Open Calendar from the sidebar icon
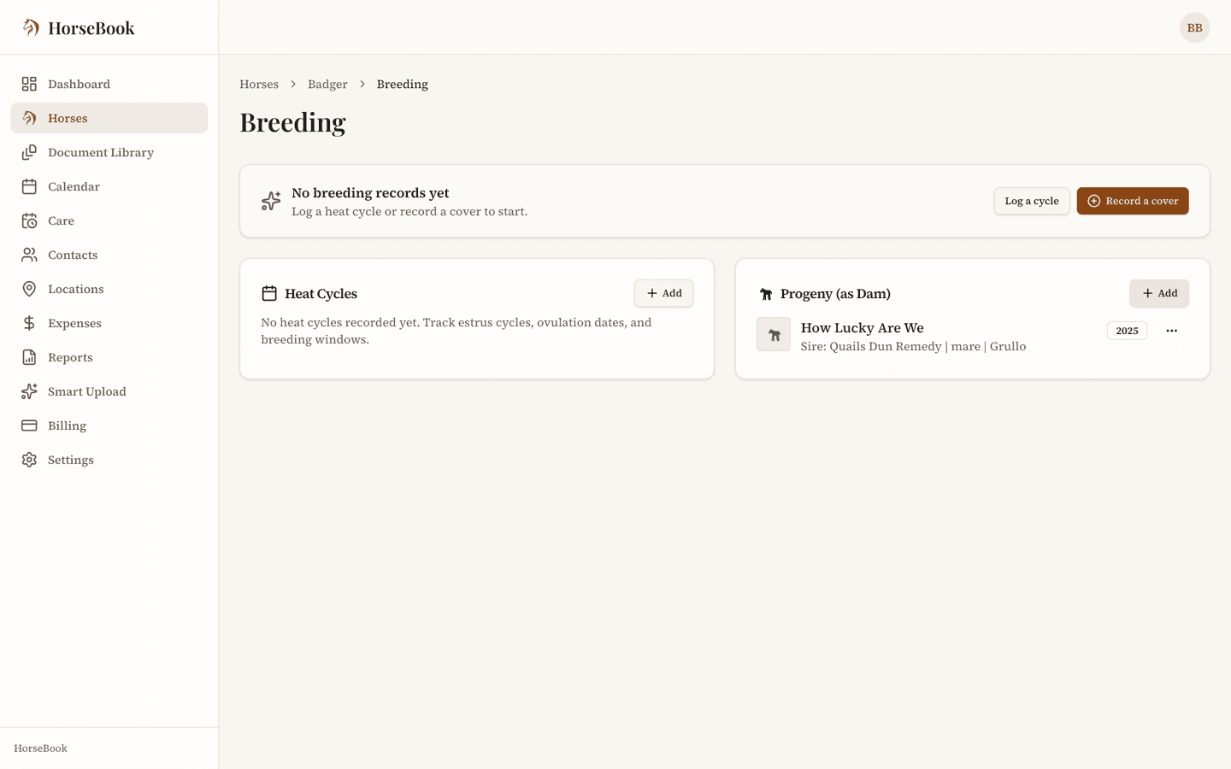The width and height of the screenshot is (1231, 769). 29,186
